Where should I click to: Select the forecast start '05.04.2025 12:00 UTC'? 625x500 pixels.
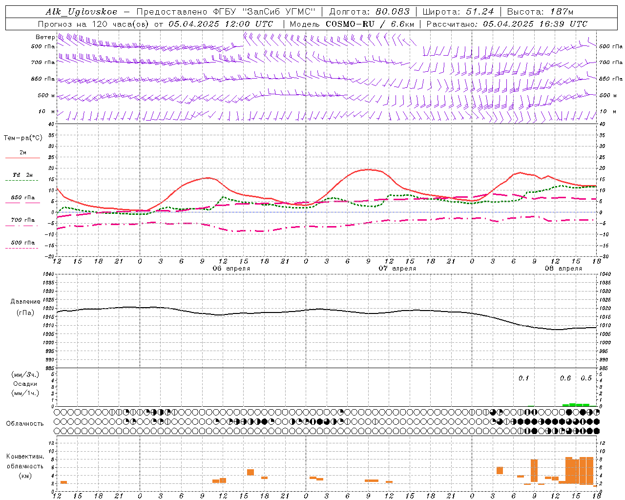coord(221,24)
